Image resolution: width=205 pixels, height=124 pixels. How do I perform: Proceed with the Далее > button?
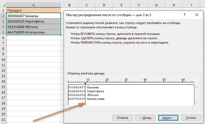[x=168, y=118]
